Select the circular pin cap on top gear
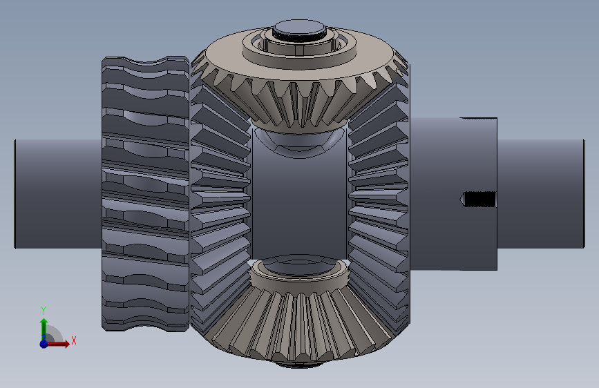The width and height of the screenshot is (599, 388). 300,30
